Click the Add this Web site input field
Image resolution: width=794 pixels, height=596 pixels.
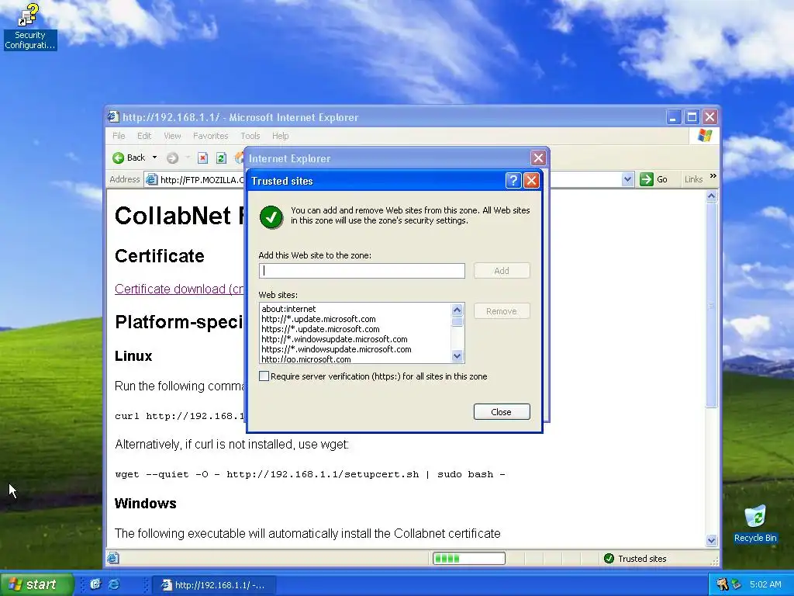point(361,271)
